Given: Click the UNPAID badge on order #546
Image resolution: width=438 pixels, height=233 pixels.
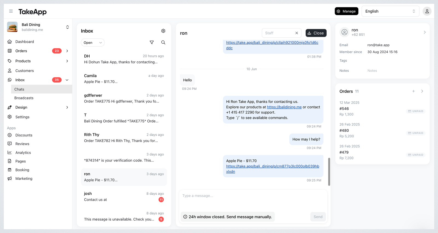Looking at the screenshot, I should tap(416, 111).
